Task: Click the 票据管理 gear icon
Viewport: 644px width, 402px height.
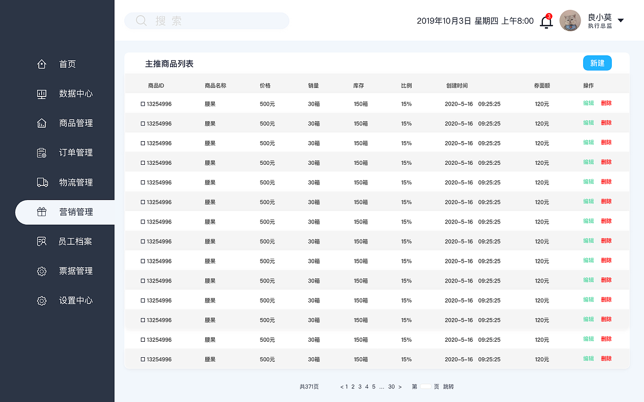Action: point(42,271)
